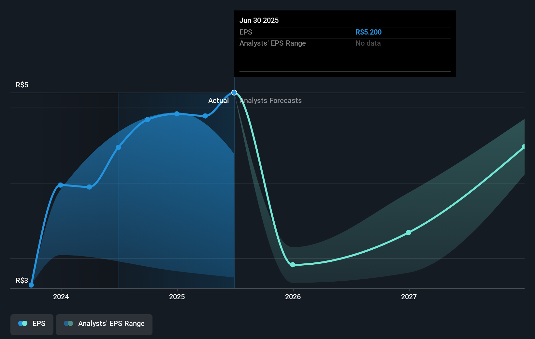The height and width of the screenshot is (339, 535).
Task: Click the early-2025 EPS data point before peak
Action: [x=205, y=116]
